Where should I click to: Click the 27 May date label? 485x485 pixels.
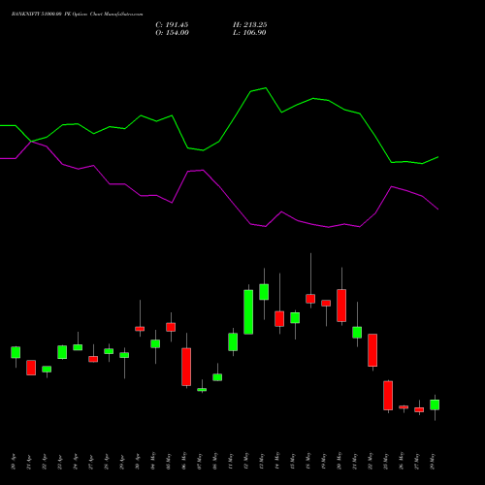point(417,461)
